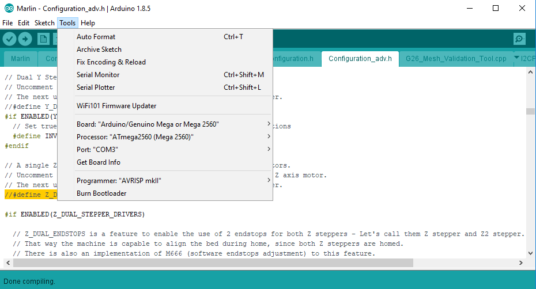Maximize the Arduino window

click(496, 8)
